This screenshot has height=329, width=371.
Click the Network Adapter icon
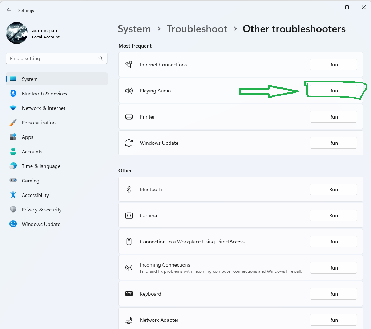[x=129, y=320]
